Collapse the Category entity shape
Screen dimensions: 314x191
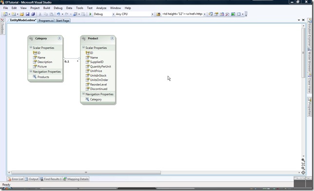(59, 38)
